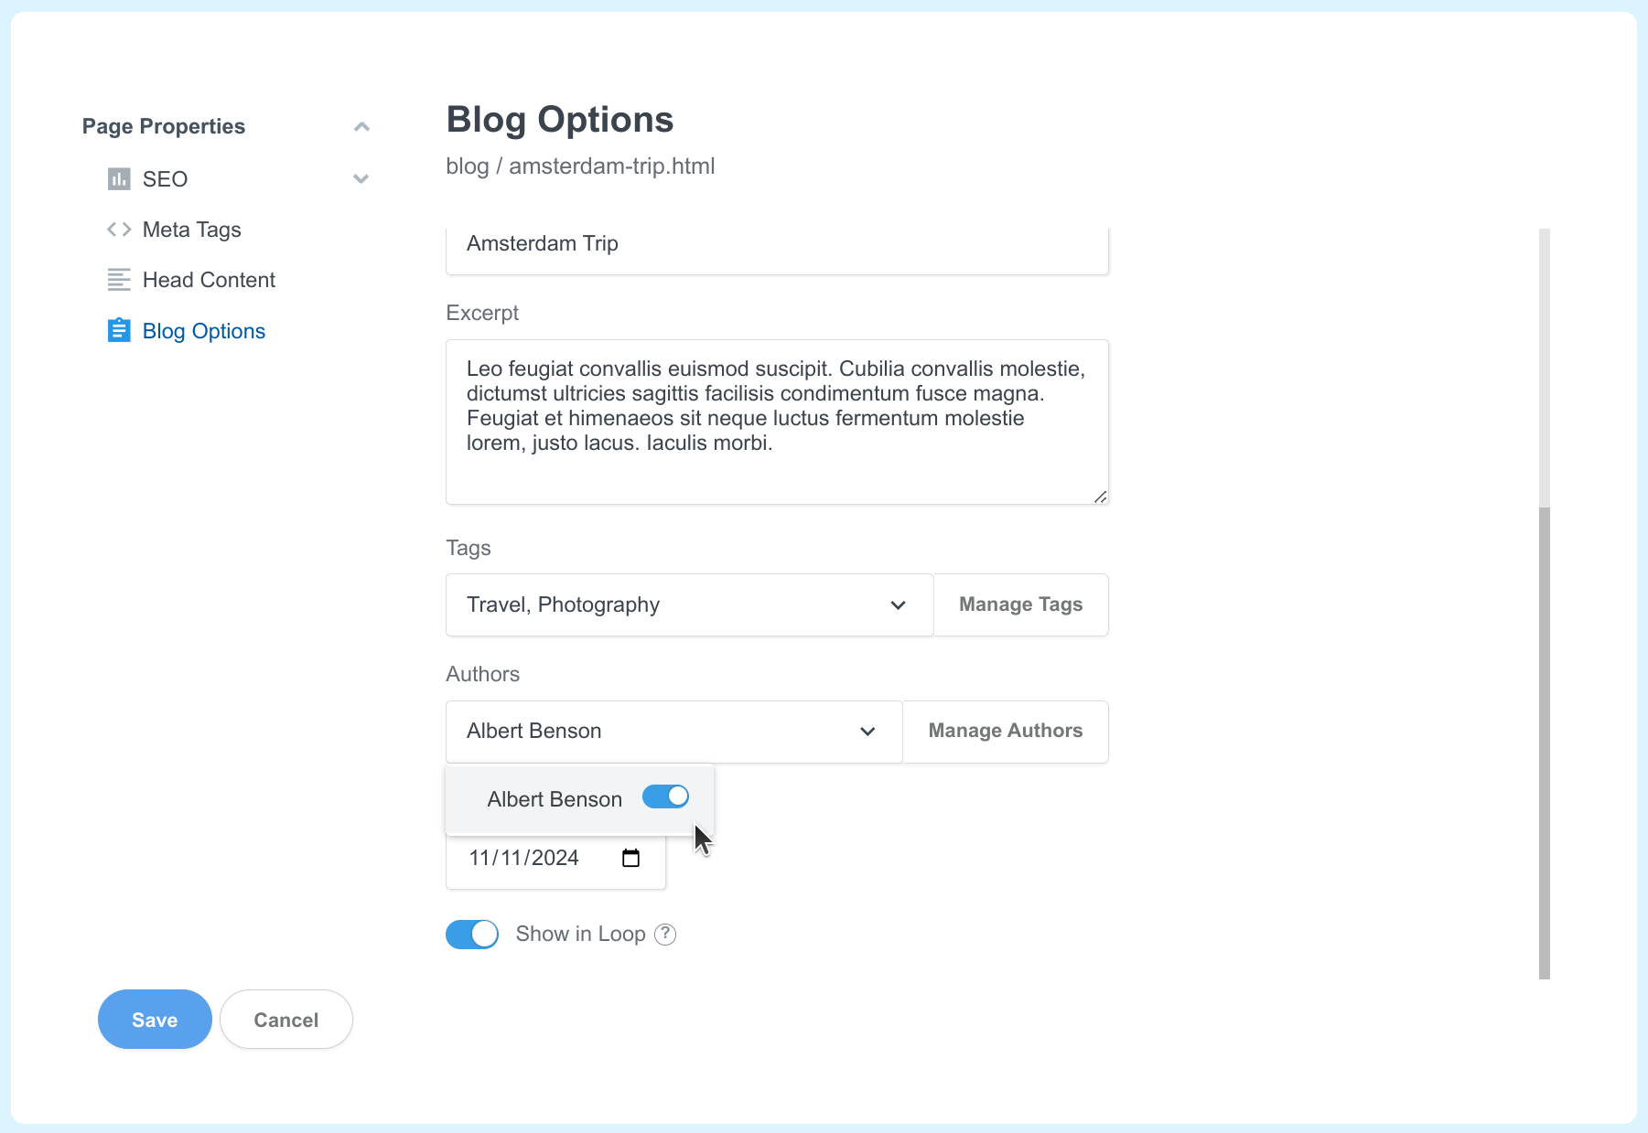Click the date field showing 11/11/2024

coord(523,858)
